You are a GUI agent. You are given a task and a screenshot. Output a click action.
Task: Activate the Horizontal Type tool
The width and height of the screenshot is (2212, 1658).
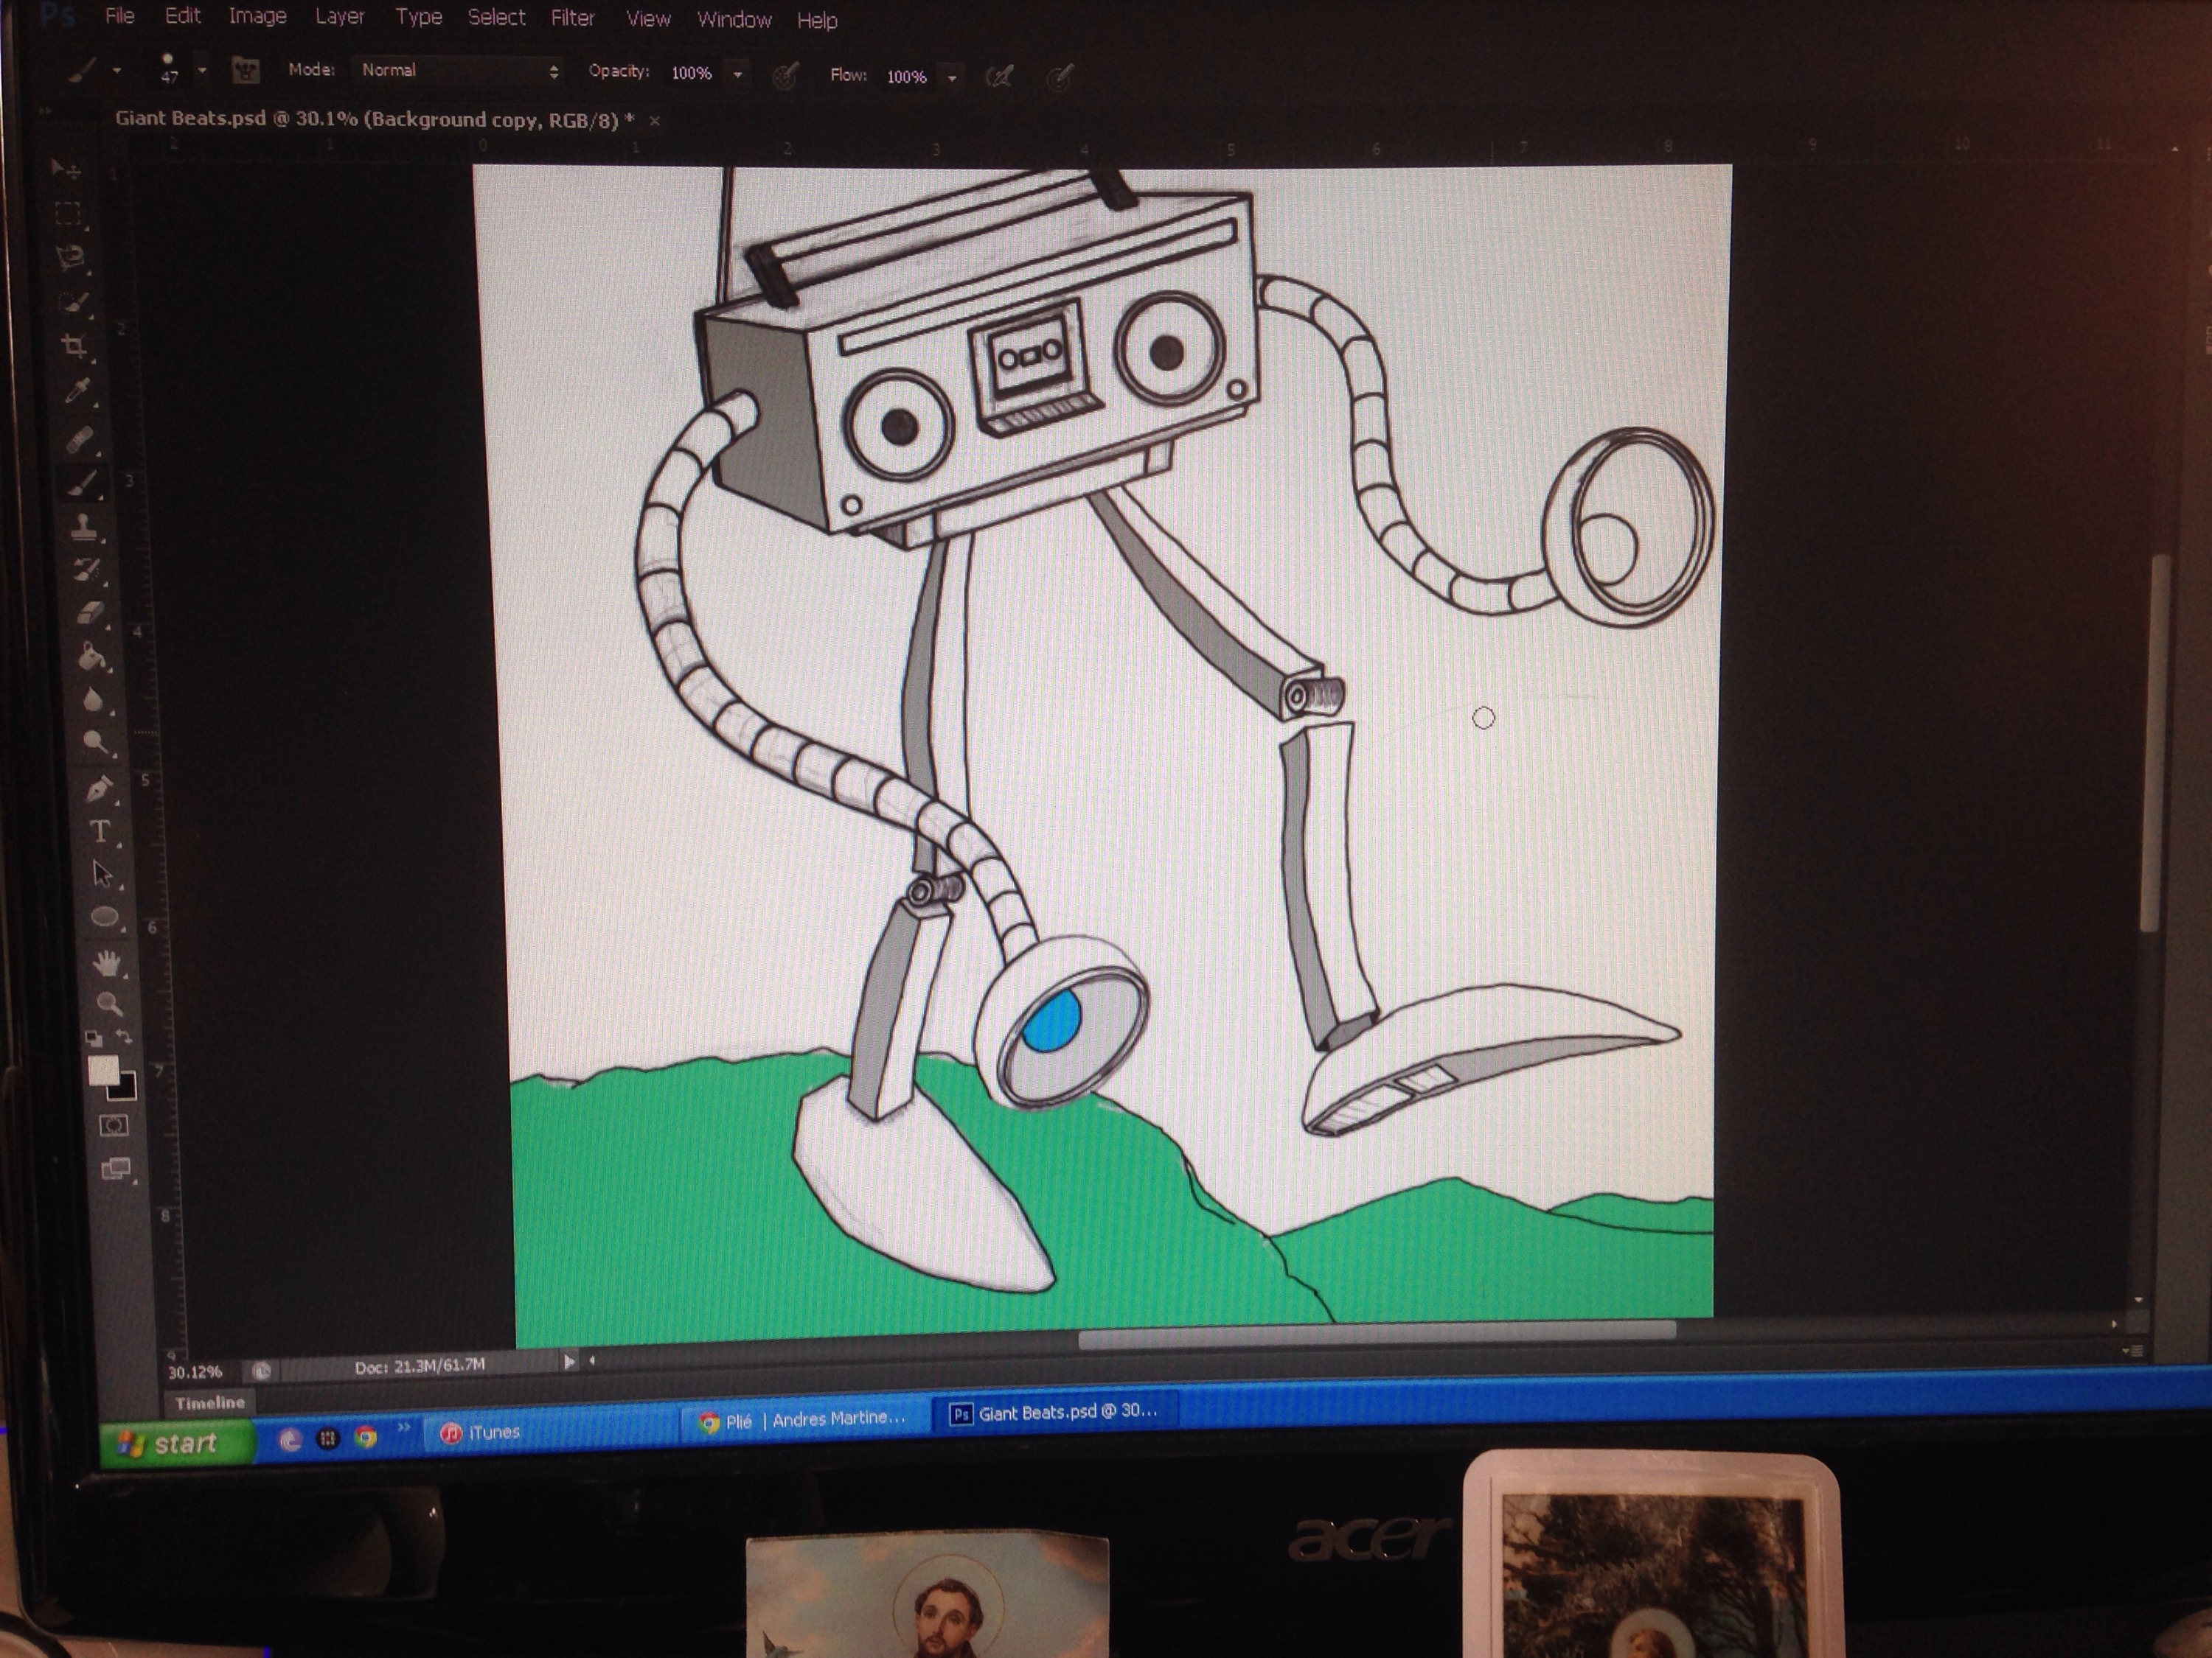pyautogui.click(x=100, y=831)
